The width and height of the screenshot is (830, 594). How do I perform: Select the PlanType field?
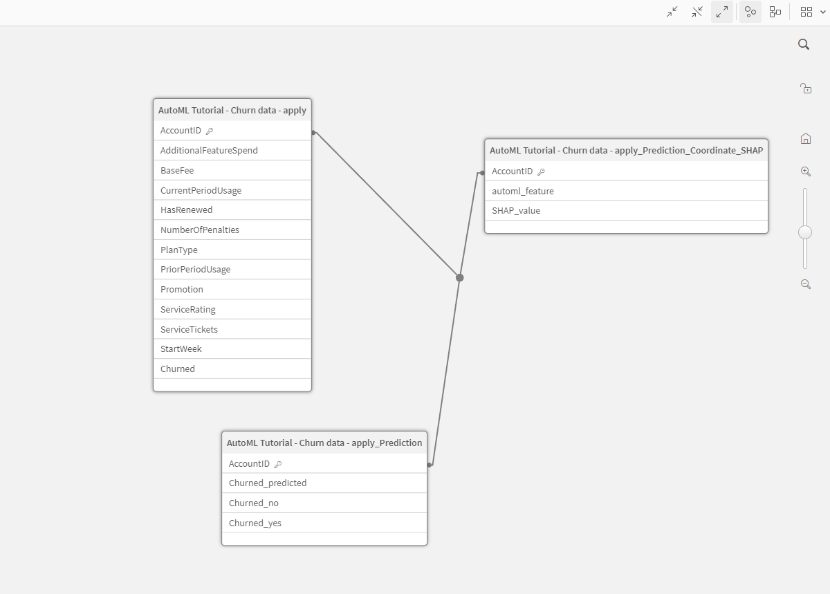pyautogui.click(x=232, y=250)
